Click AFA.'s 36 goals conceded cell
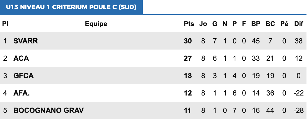This screenshot has height=119, width=307. (x=270, y=93)
